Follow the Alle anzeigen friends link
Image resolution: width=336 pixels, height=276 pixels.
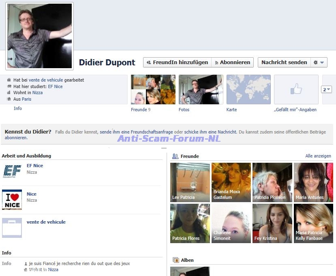click(x=318, y=156)
